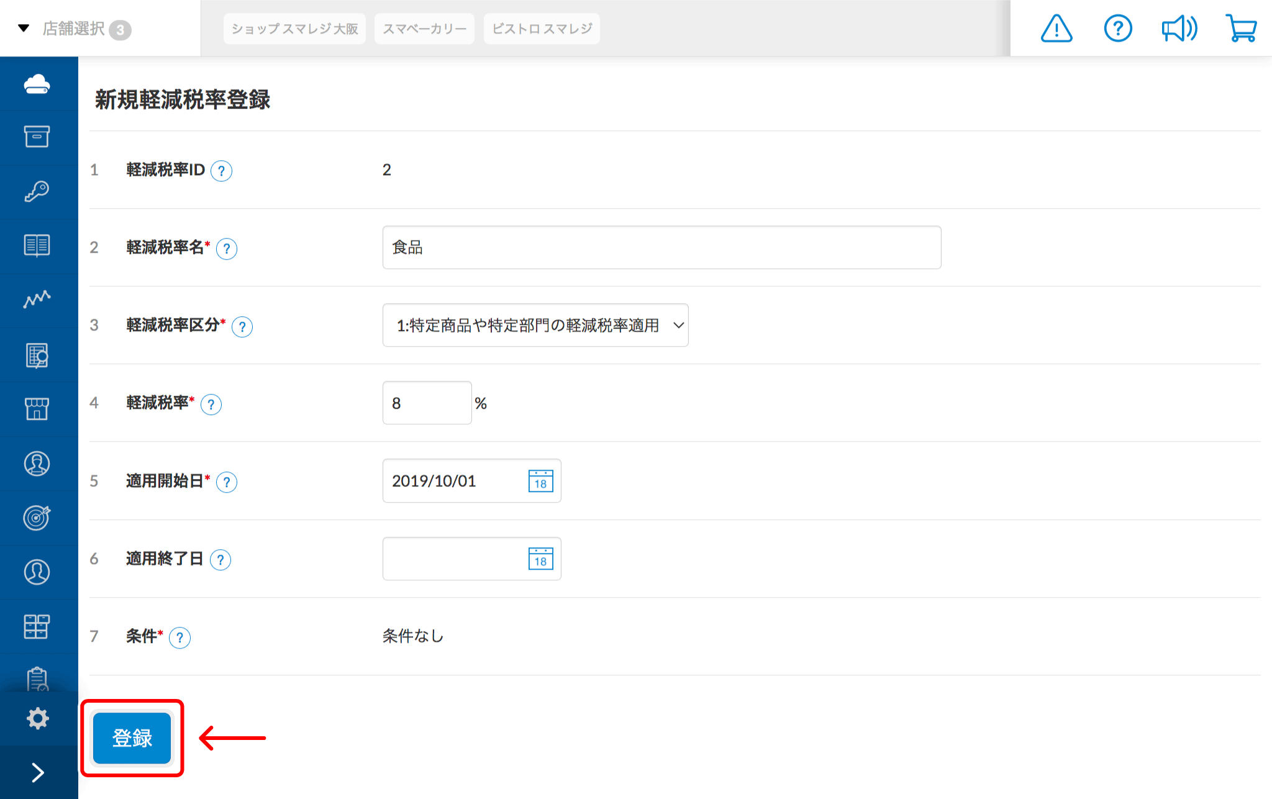Open the key icon in sidebar
1272x799 pixels.
click(x=37, y=191)
